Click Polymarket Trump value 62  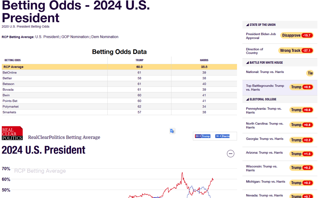tap(139, 106)
